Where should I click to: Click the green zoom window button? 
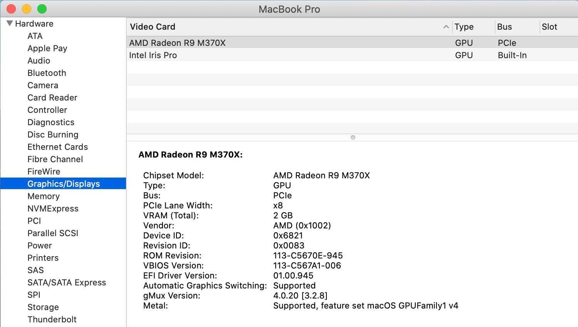[x=42, y=8]
